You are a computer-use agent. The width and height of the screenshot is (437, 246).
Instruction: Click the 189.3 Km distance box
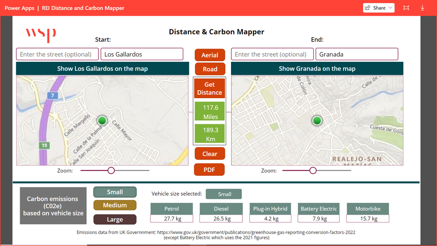click(210, 134)
